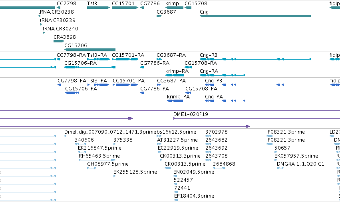Click the krimp-PA protein label

(179, 97)
